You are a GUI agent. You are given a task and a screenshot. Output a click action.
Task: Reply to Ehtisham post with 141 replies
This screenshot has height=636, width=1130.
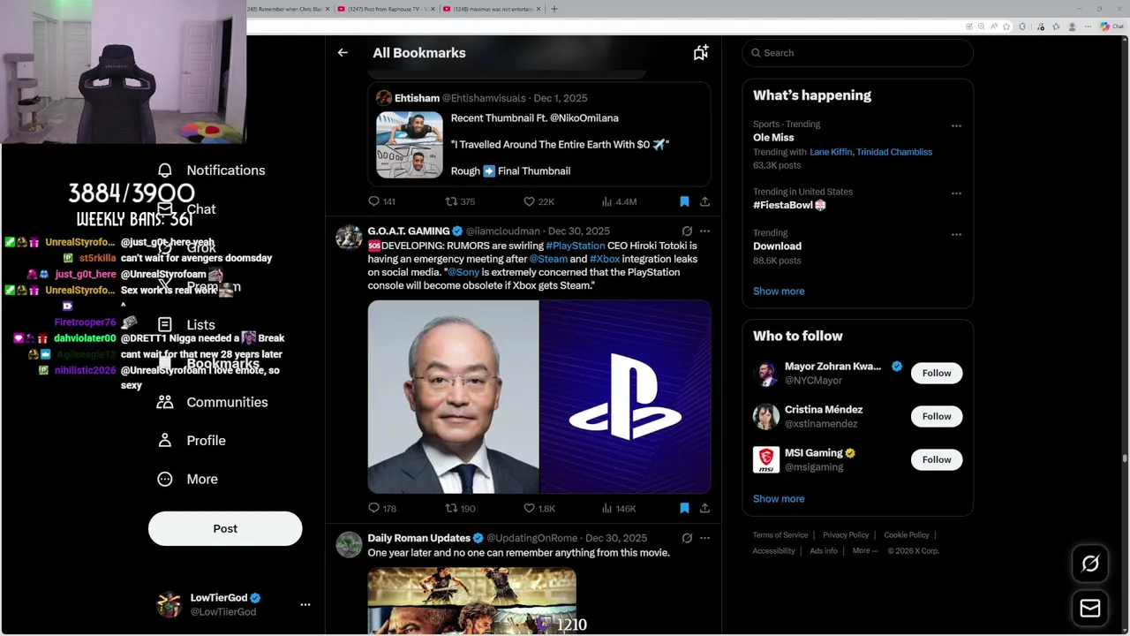tap(381, 201)
